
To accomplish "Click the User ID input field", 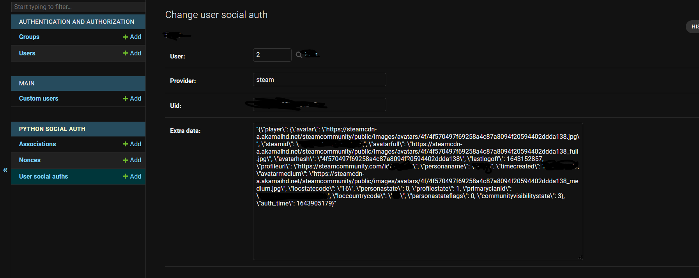I will point(272,55).
